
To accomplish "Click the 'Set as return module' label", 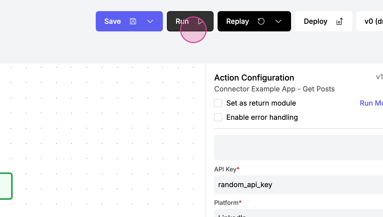I will click(x=261, y=103).
